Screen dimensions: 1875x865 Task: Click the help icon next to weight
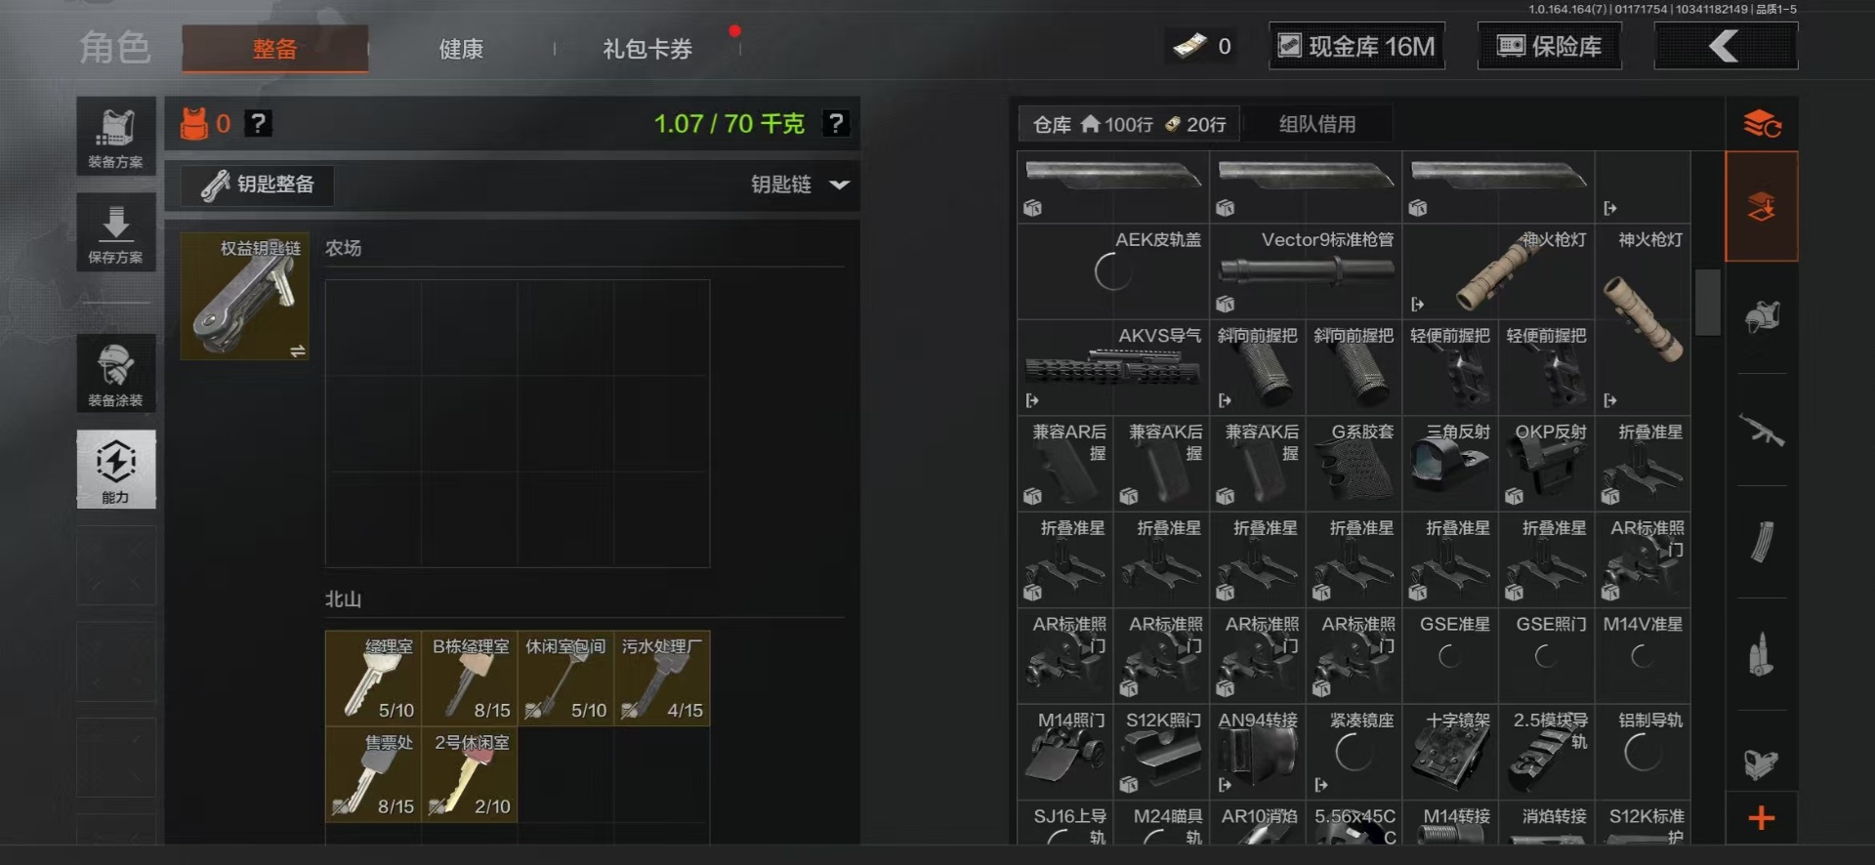pyautogui.click(x=836, y=124)
